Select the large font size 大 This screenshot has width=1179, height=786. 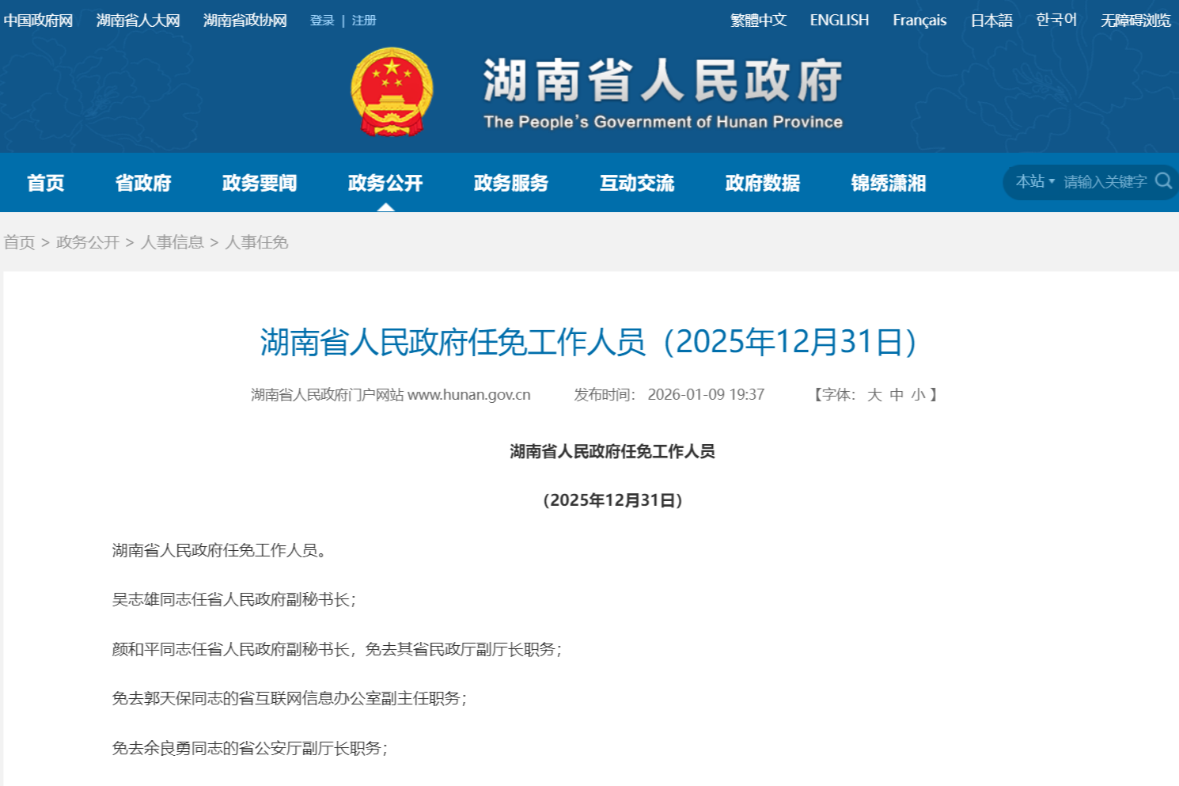(x=874, y=395)
